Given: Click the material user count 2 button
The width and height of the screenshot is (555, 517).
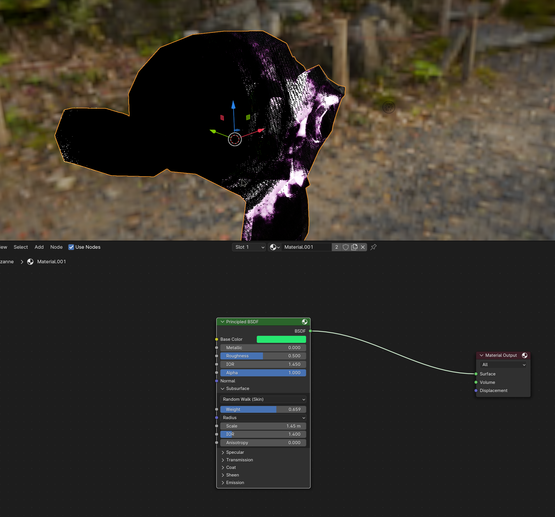Looking at the screenshot, I should [337, 247].
